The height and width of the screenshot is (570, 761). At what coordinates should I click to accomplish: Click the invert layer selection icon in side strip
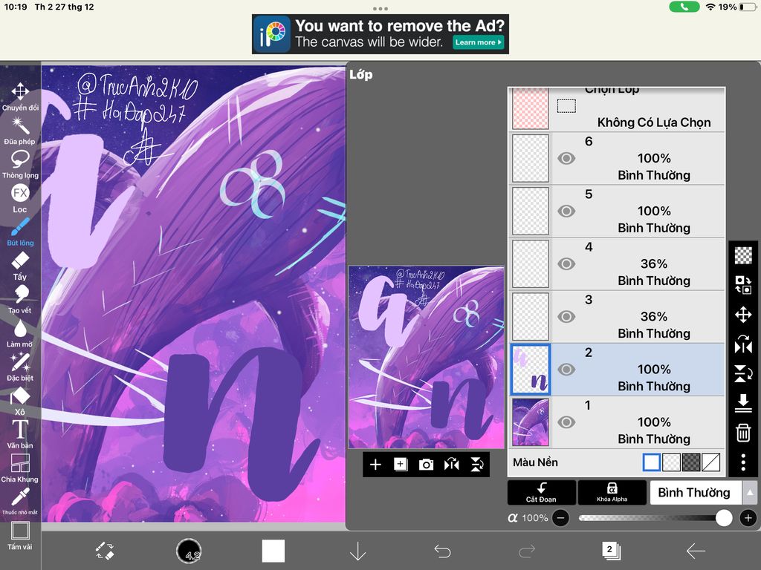pyautogui.click(x=743, y=284)
